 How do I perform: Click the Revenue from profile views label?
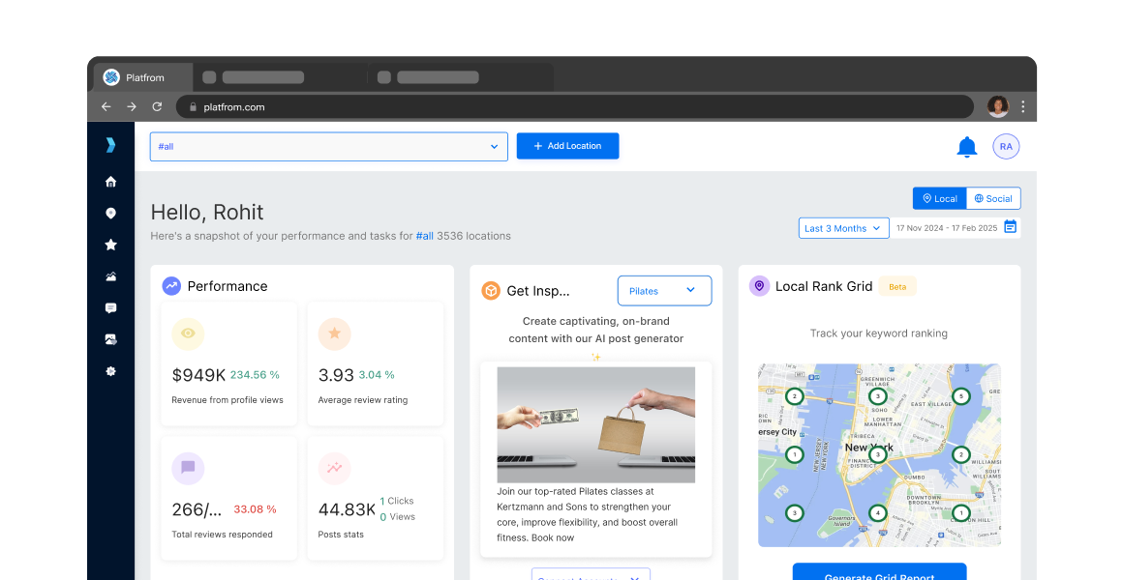coord(228,400)
